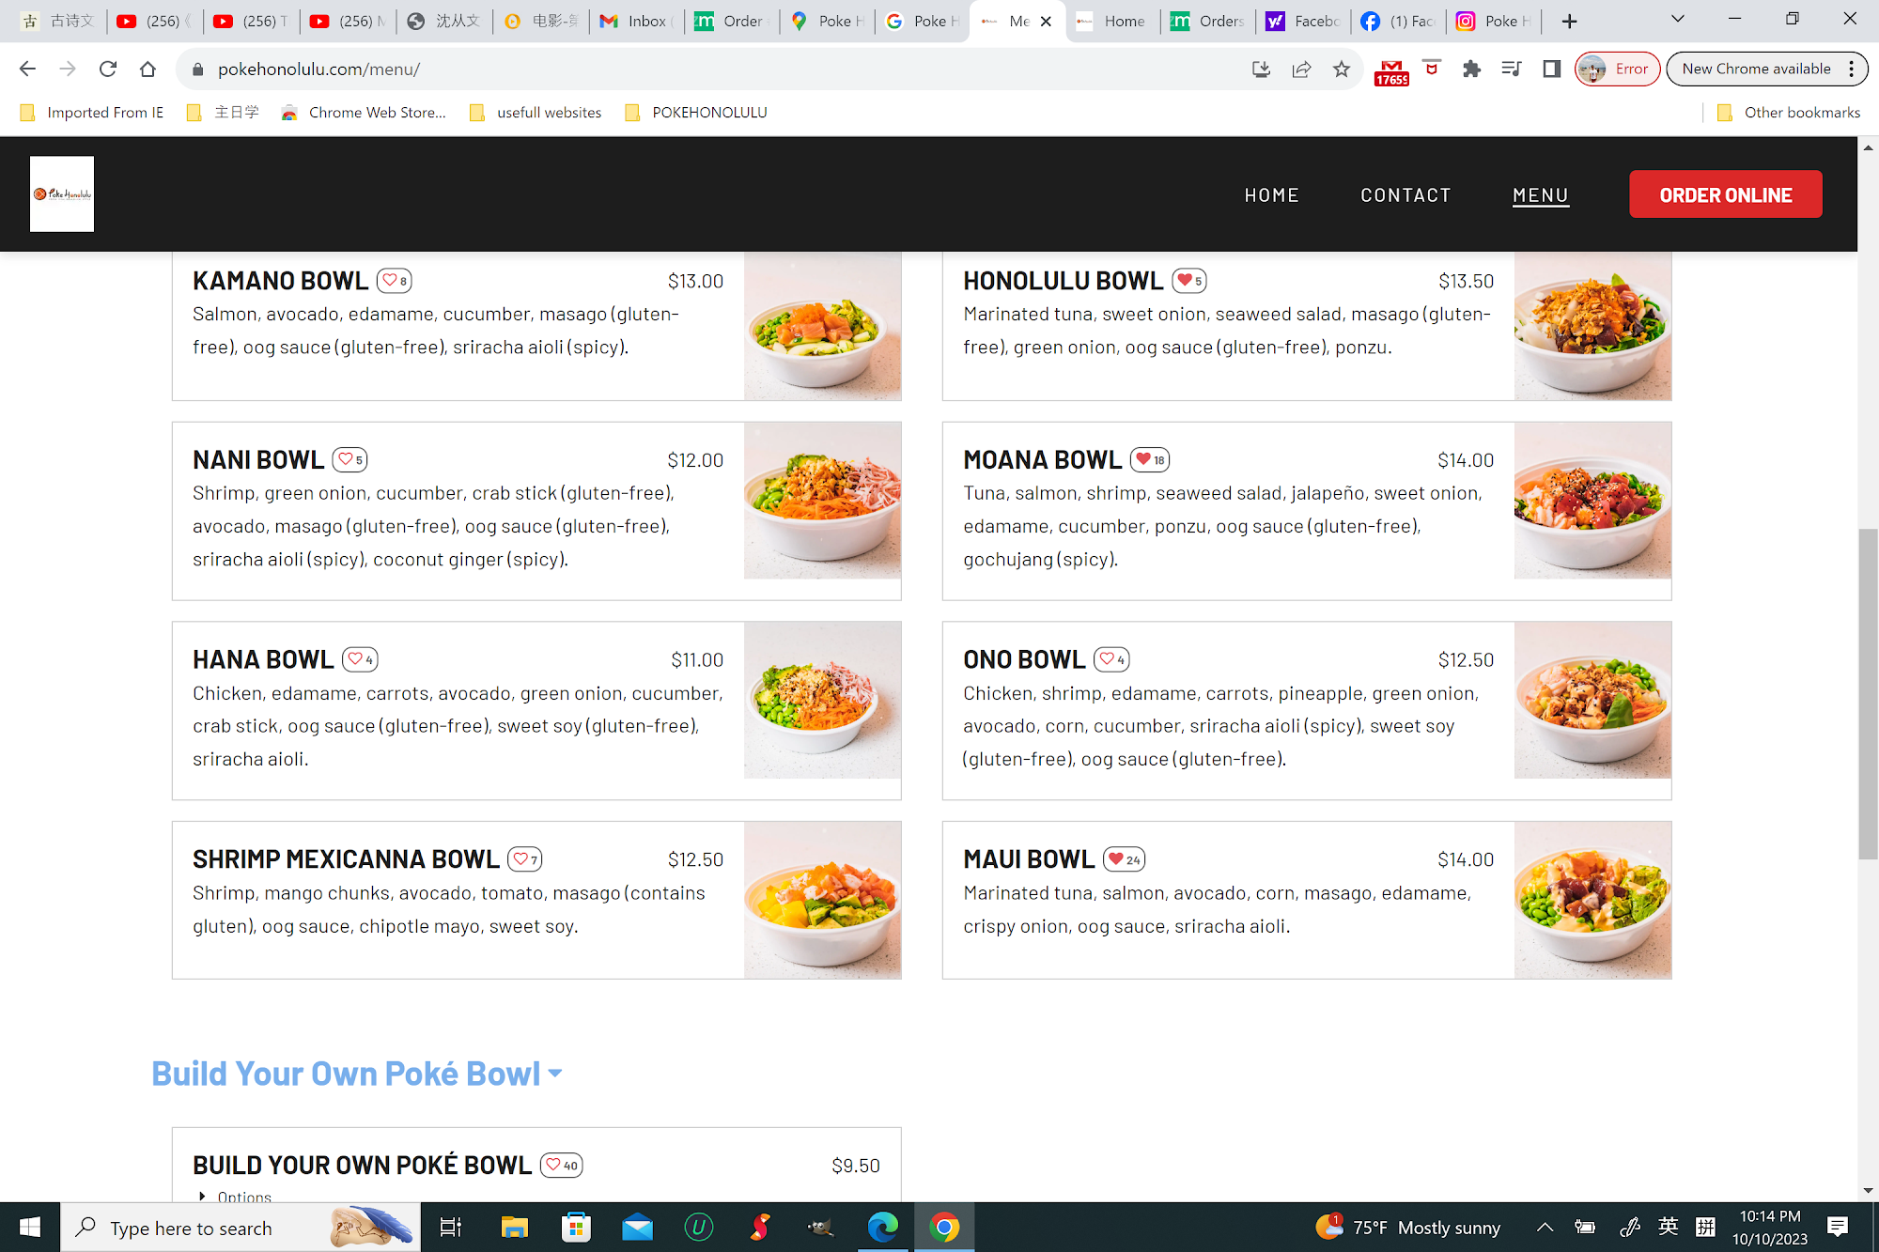Click the share page icon
The width and height of the screenshot is (1879, 1252).
coord(1301,69)
